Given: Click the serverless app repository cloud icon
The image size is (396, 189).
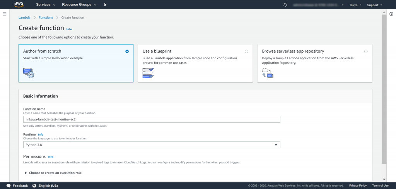Looking at the screenshot, I should coord(268,73).
